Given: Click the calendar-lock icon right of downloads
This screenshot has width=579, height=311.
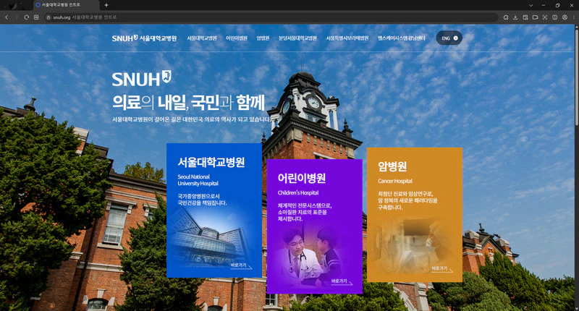Looking at the screenshot, I should click(x=525, y=17).
